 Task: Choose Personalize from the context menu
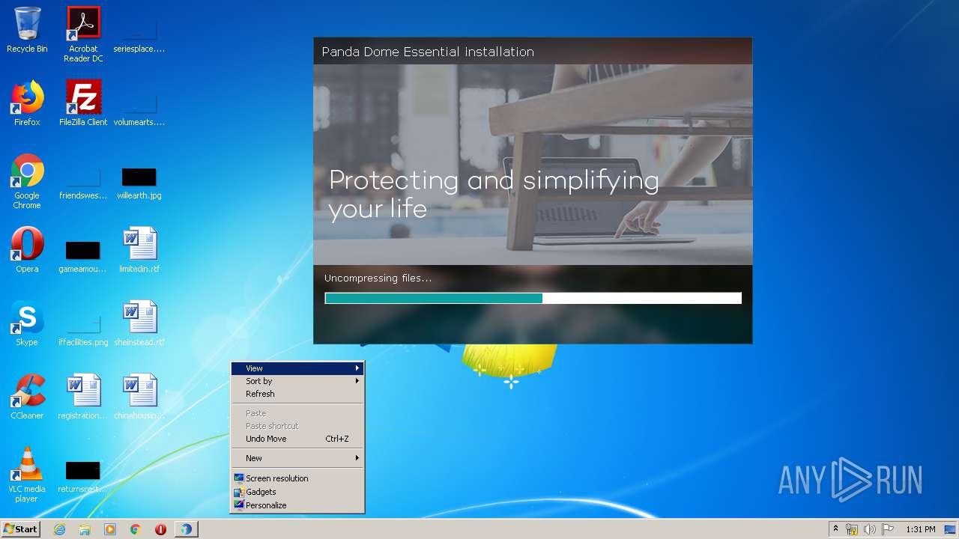click(297, 505)
